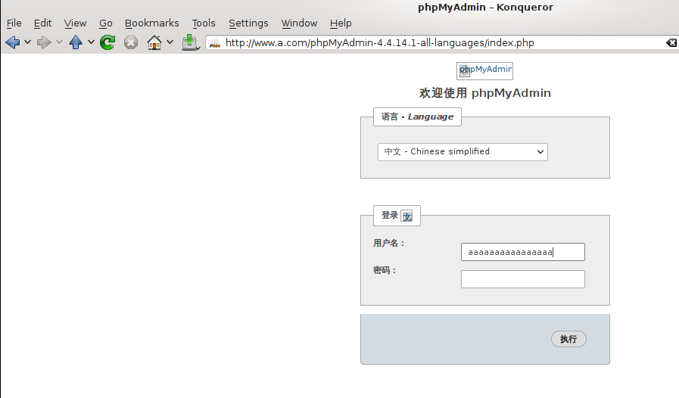Click the phpMyAdmin logo image link
The image size is (679, 398).
coord(484,70)
